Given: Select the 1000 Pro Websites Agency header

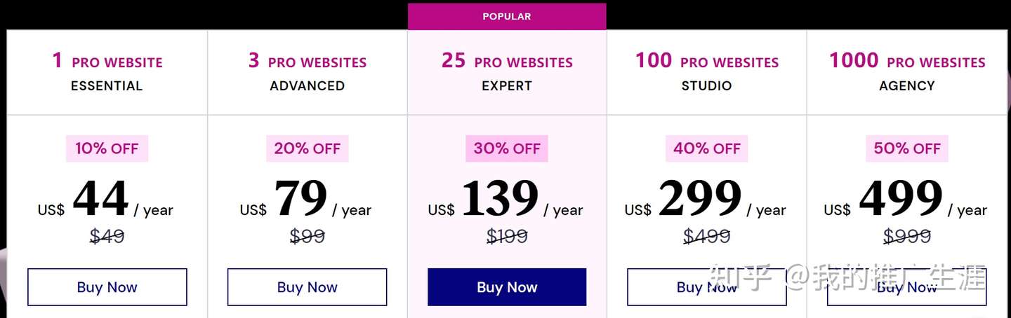Looking at the screenshot, I should [x=907, y=72].
